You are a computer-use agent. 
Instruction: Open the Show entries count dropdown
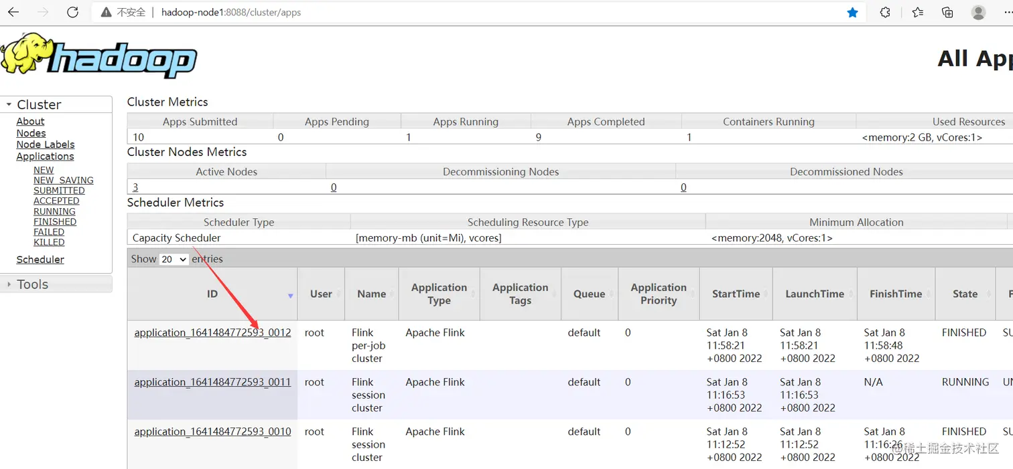[x=174, y=259]
